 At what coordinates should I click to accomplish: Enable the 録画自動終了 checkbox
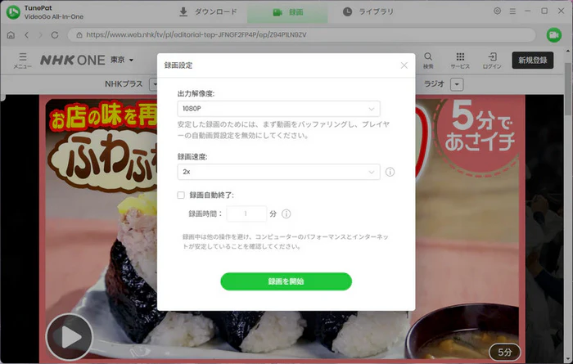point(181,195)
